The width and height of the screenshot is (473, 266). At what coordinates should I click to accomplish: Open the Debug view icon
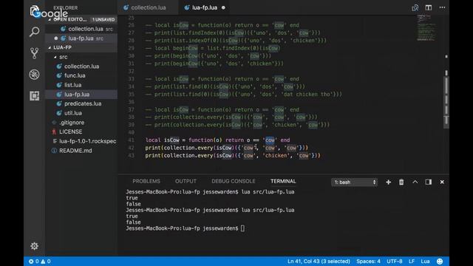point(35,75)
